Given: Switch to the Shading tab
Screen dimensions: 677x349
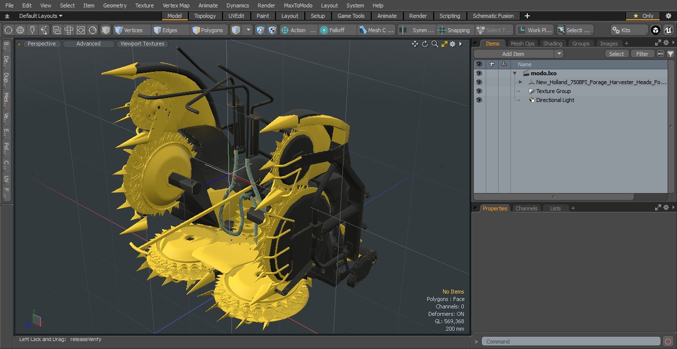Looking at the screenshot, I should pyautogui.click(x=553, y=44).
